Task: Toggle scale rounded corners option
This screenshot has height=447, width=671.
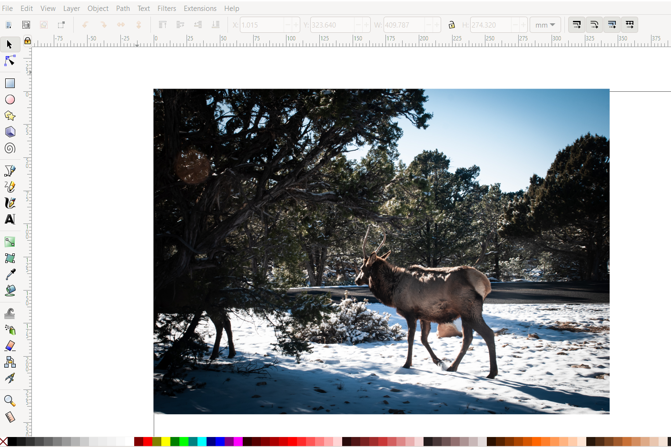Action: [x=594, y=25]
